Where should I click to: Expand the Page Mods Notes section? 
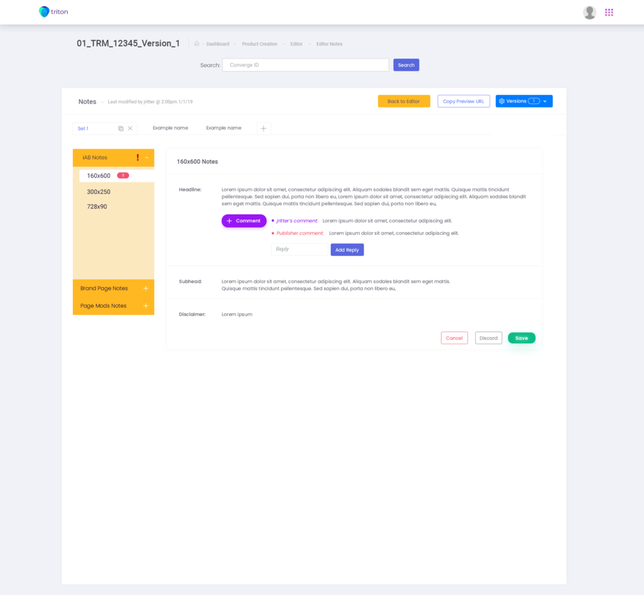(x=146, y=306)
